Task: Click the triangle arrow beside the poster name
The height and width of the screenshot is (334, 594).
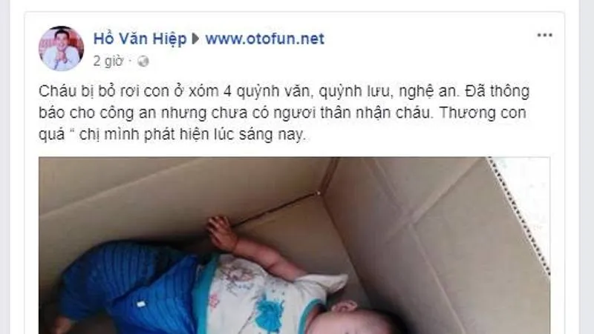Action: coord(195,39)
